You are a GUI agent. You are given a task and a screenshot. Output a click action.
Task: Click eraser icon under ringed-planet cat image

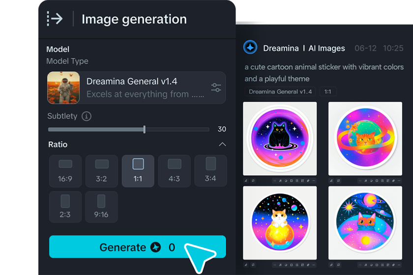click(393, 181)
